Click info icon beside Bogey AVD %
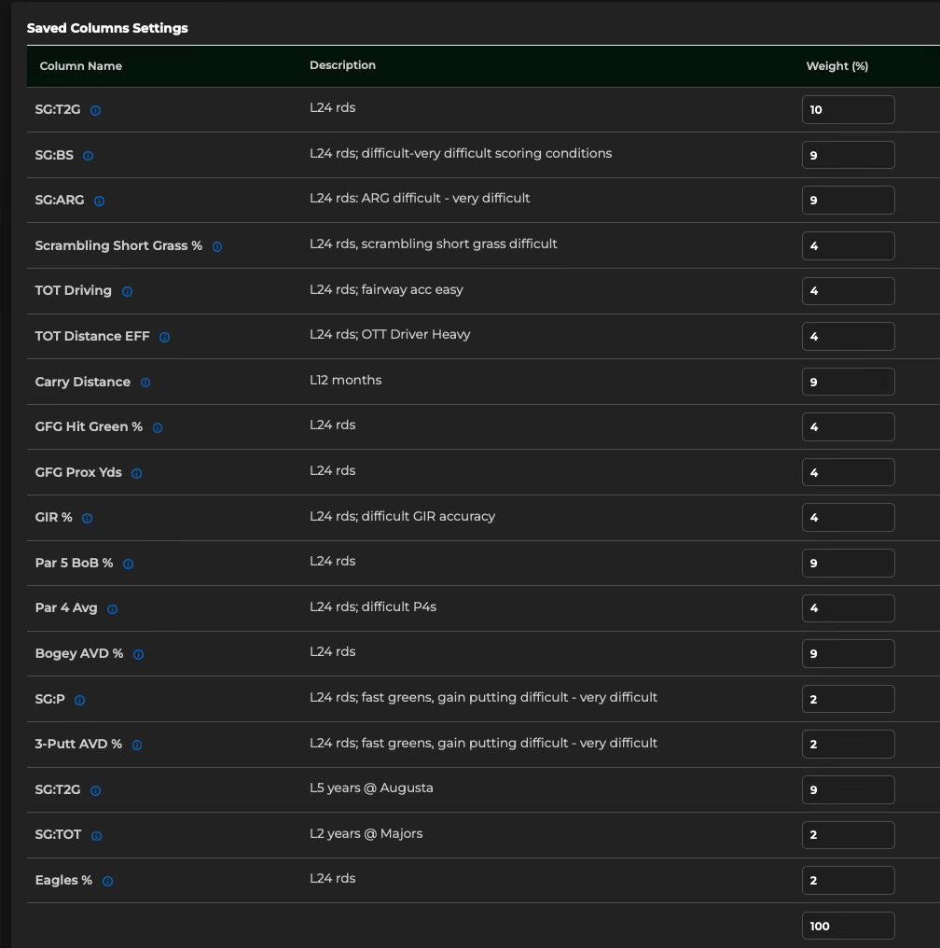The height and width of the screenshot is (948, 940). 138,654
